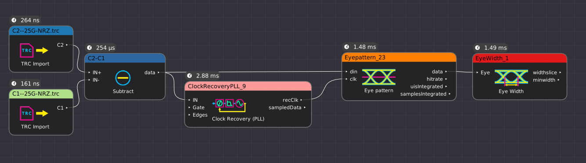
Task: Click the Subtract minus circle icon
Action: pyautogui.click(x=123, y=78)
